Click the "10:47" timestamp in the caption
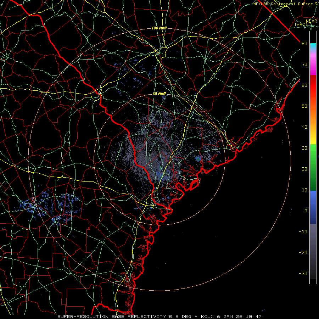The image size is (319, 319). [x=253, y=317]
